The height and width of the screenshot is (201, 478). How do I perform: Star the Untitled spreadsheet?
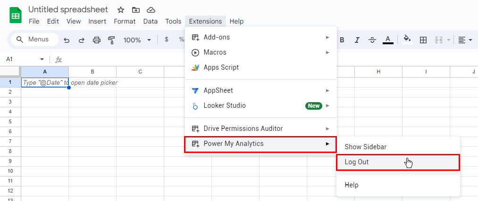[x=121, y=10]
